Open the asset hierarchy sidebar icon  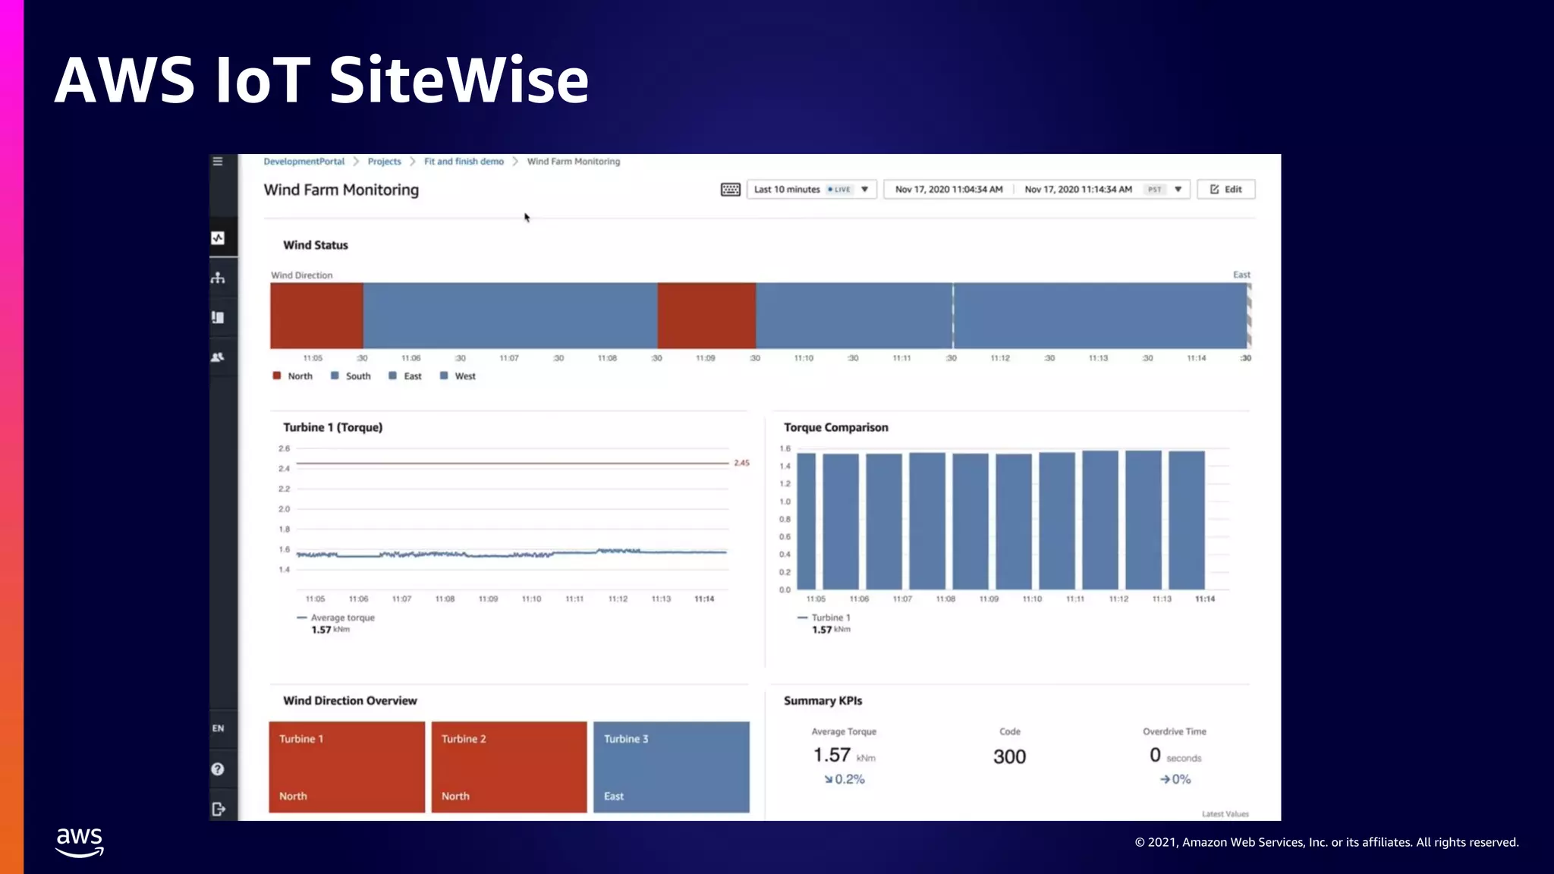219,278
